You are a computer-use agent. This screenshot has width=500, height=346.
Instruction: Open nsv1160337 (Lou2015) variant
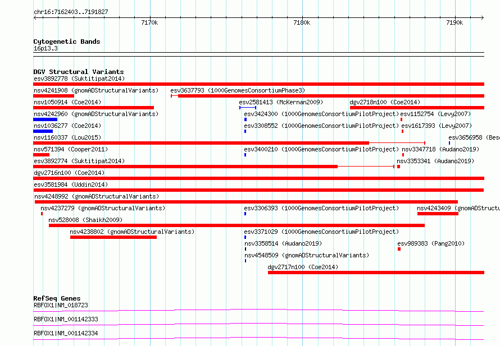point(67,137)
